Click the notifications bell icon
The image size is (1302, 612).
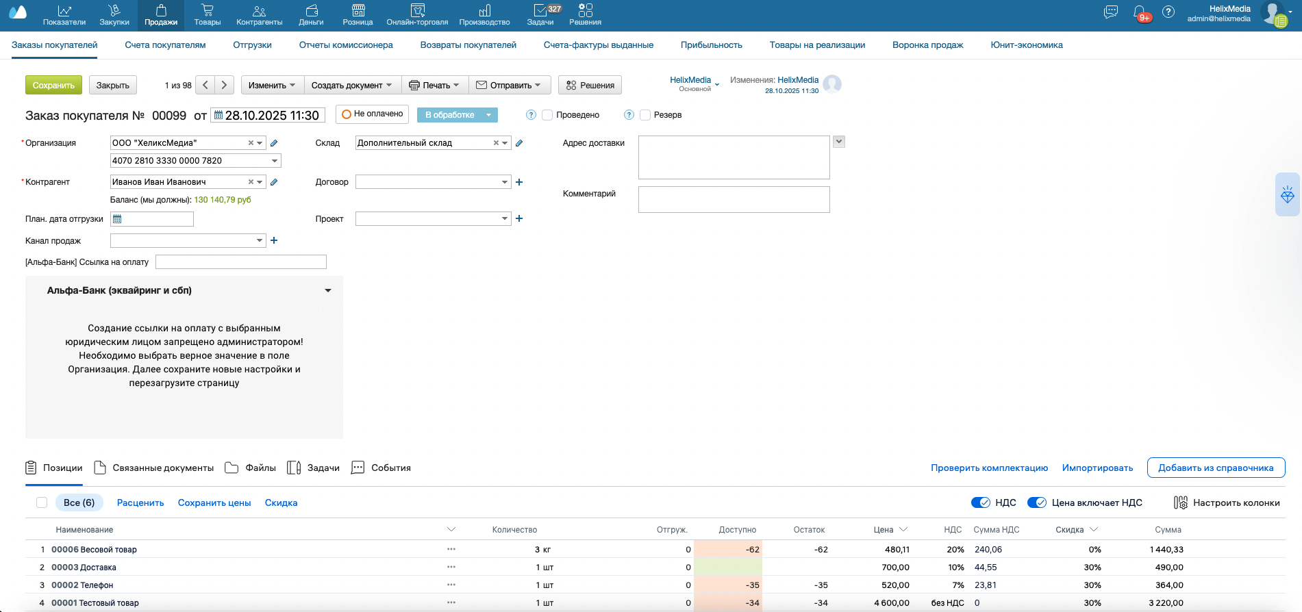[x=1140, y=12]
